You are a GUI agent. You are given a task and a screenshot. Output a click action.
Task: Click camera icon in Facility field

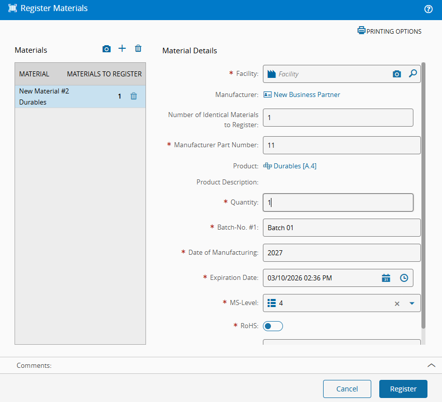(x=397, y=74)
